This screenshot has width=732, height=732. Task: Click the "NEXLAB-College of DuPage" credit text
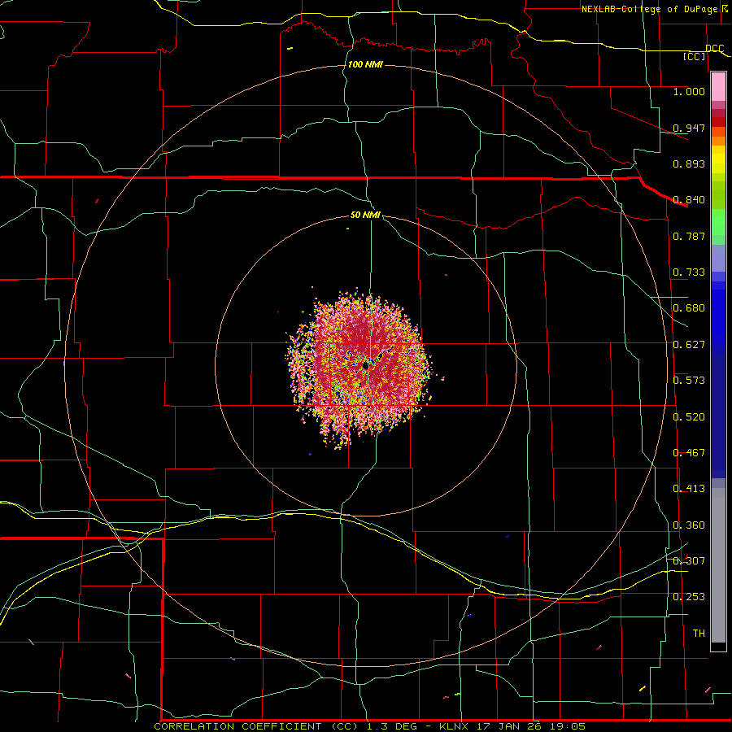649,9
